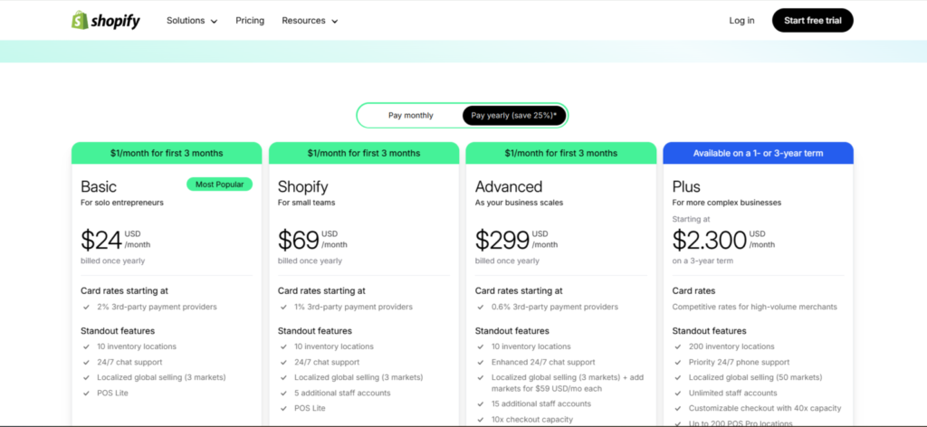The height and width of the screenshot is (427, 927).
Task: Select Pay yearly (save 25%) option
Action: click(x=514, y=115)
